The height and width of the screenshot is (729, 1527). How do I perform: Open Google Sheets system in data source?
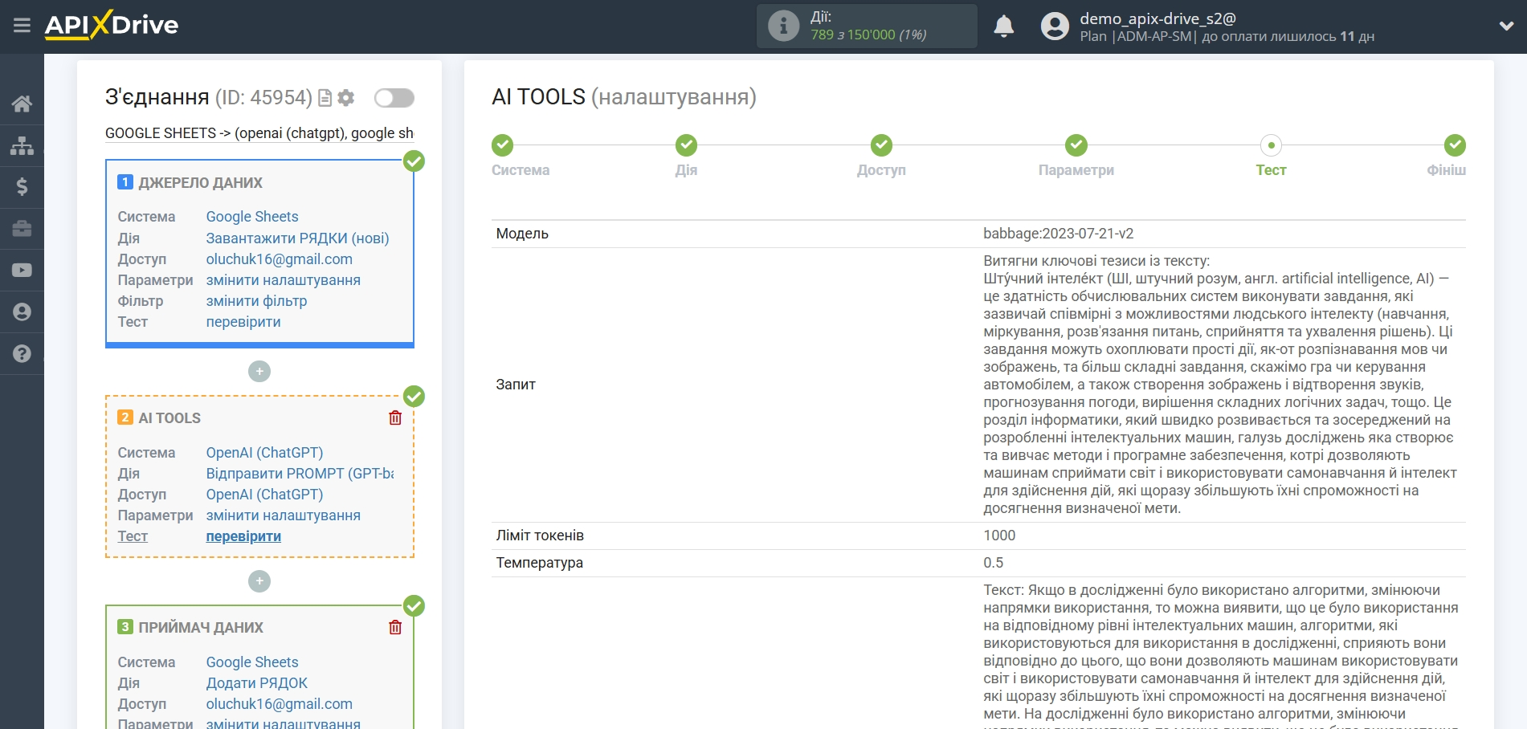(252, 217)
